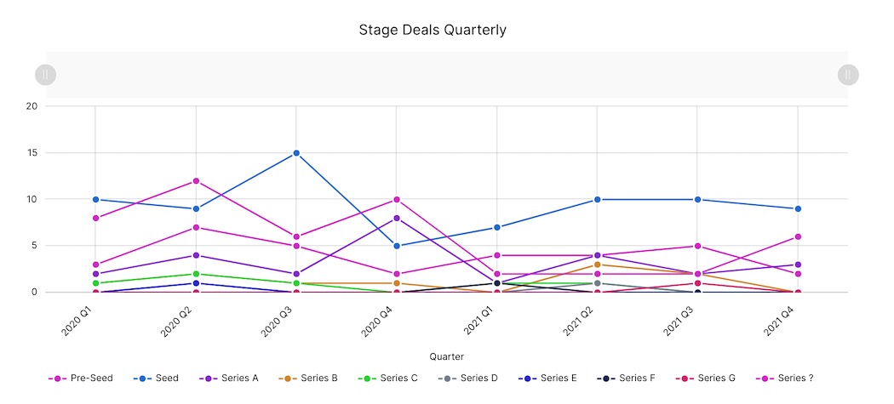Click right range slider handle
Screen dimensions: 894x404
point(848,75)
